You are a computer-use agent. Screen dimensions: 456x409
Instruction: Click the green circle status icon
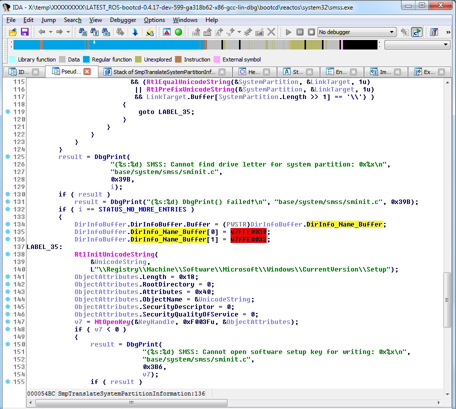178,32
